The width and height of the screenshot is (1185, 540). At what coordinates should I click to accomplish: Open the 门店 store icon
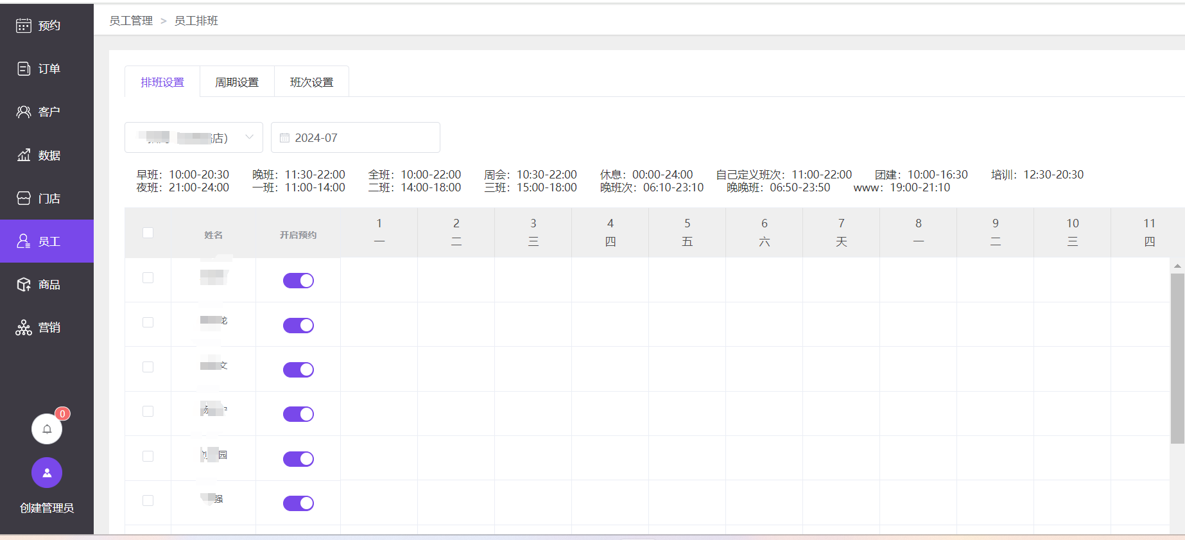pyautogui.click(x=24, y=198)
